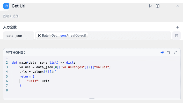The height and width of the screenshot is (103, 183).
Task: Close the Get Url panel
Action: pyautogui.click(x=178, y=6)
